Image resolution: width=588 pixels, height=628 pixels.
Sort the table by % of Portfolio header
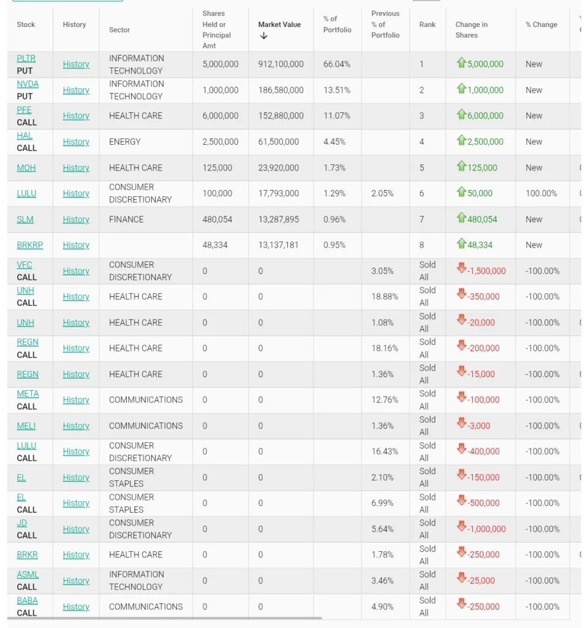[335, 25]
